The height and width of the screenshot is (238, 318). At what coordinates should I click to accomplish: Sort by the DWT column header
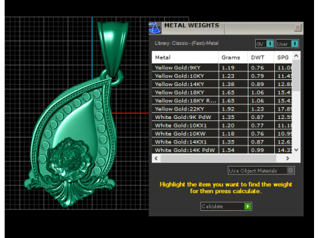point(261,58)
